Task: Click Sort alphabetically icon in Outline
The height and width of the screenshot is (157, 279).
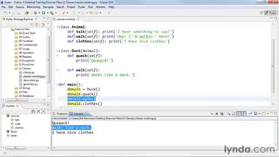Action: point(33,112)
